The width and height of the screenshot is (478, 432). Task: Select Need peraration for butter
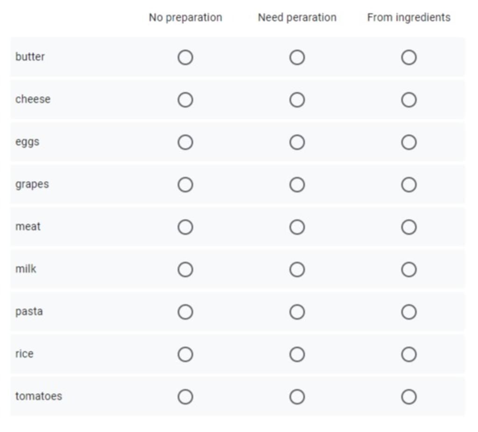click(297, 57)
